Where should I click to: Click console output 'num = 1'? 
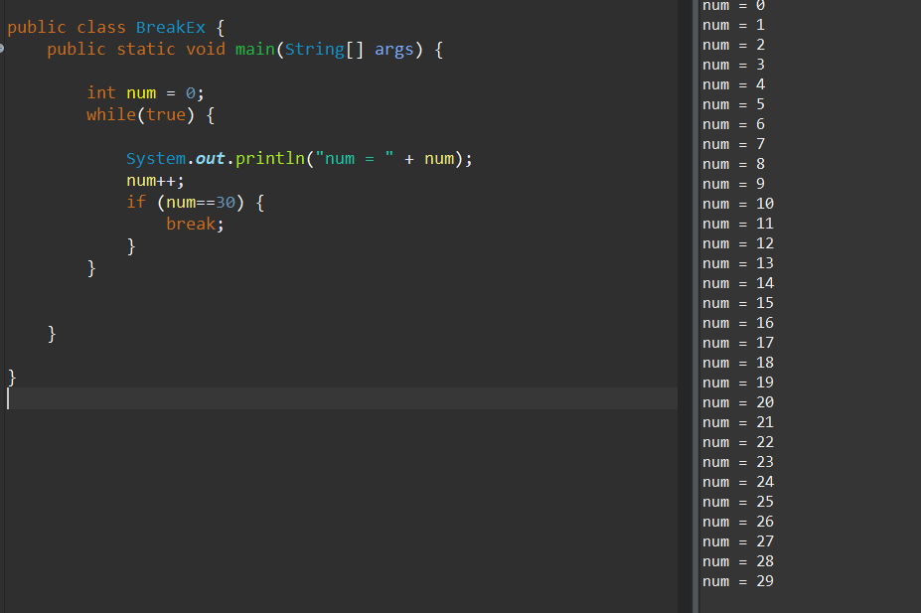pyautogui.click(x=733, y=25)
